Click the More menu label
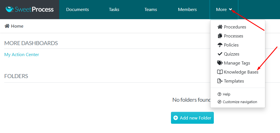The height and width of the screenshot is (133, 280). tap(221, 10)
